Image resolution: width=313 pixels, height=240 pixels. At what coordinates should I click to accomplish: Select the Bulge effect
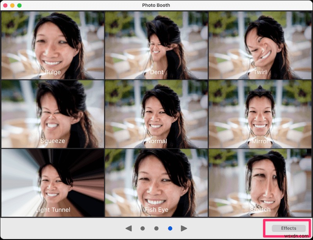coord(52,43)
